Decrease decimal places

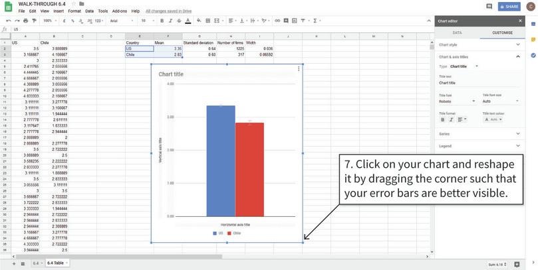pyautogui.click(x=81, y=21)
